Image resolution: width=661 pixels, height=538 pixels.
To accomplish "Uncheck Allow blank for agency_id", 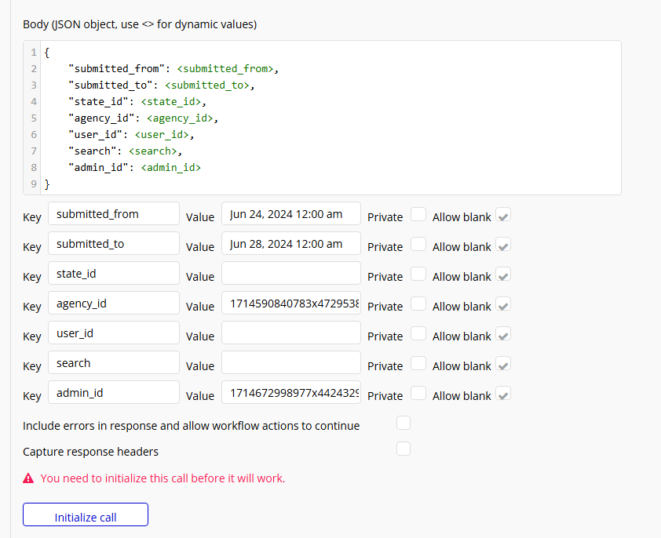I will coord(503,304).
